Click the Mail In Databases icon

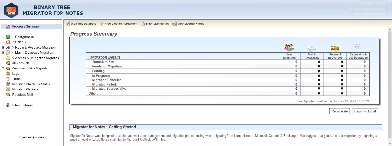[x=312, y=48]
